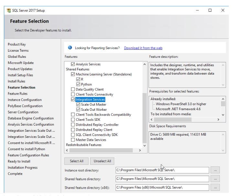Enable Data Quality Client checkbox
232x196 pixels.
click(73, 89)
